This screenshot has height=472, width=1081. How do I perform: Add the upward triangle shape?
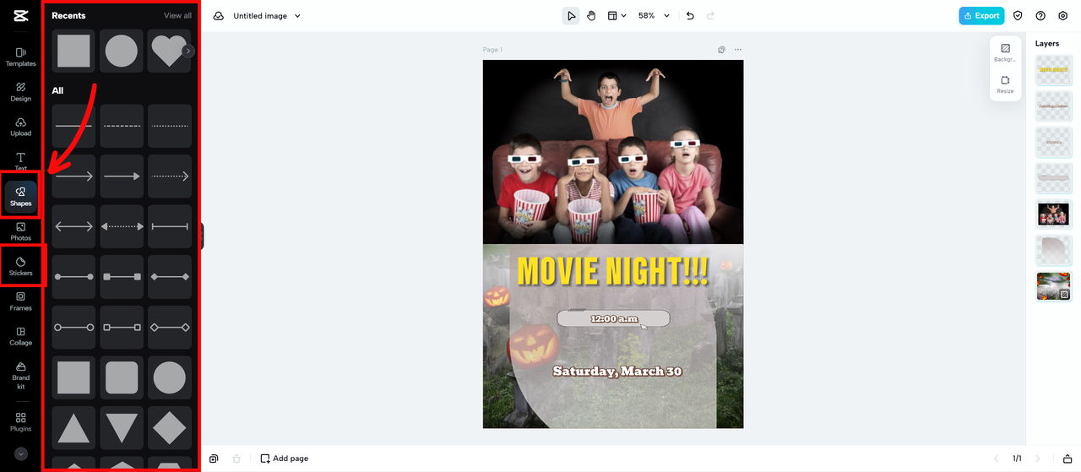tap(73, 428)
